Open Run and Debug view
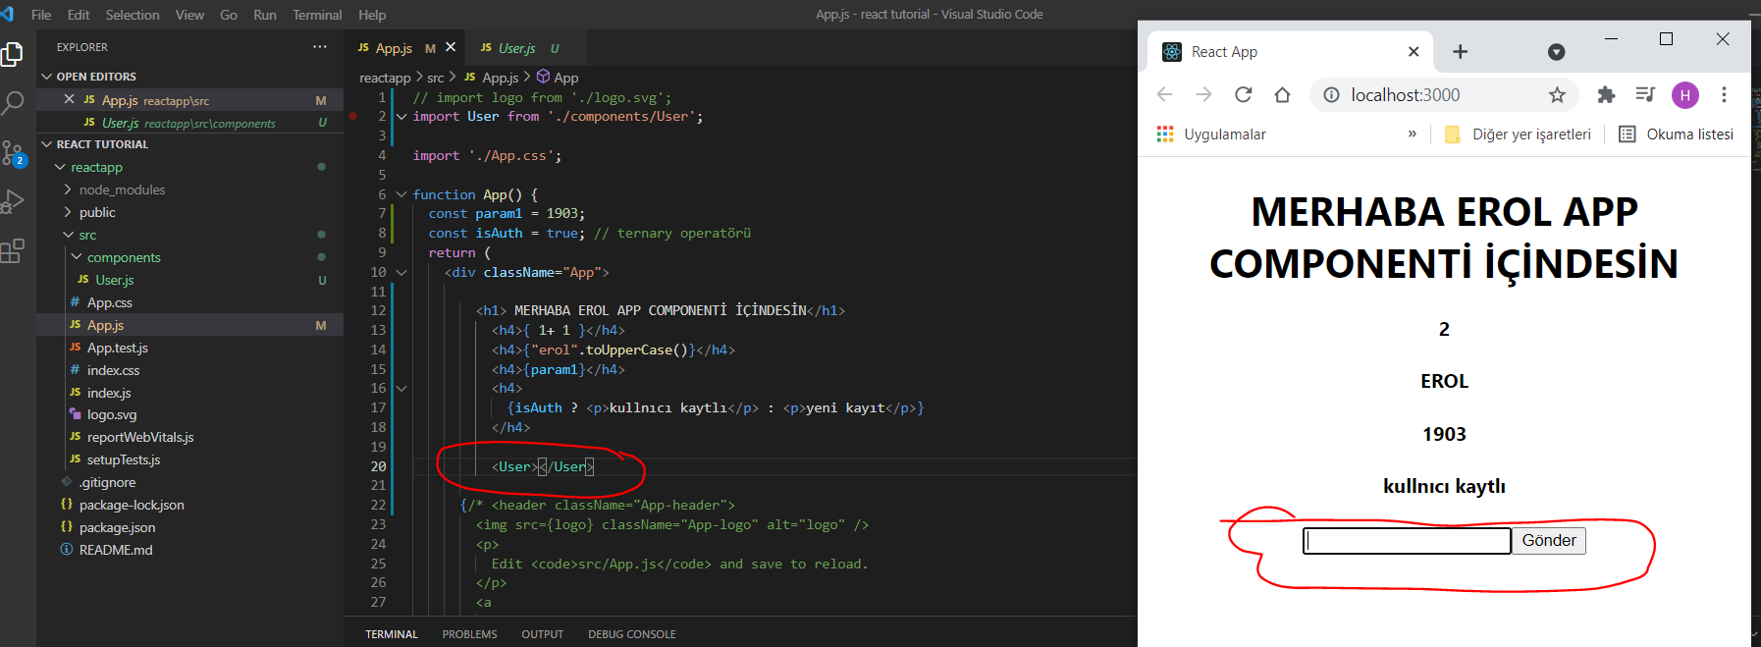This screenshot has height=647, width=1761. [x=14, y=201]
